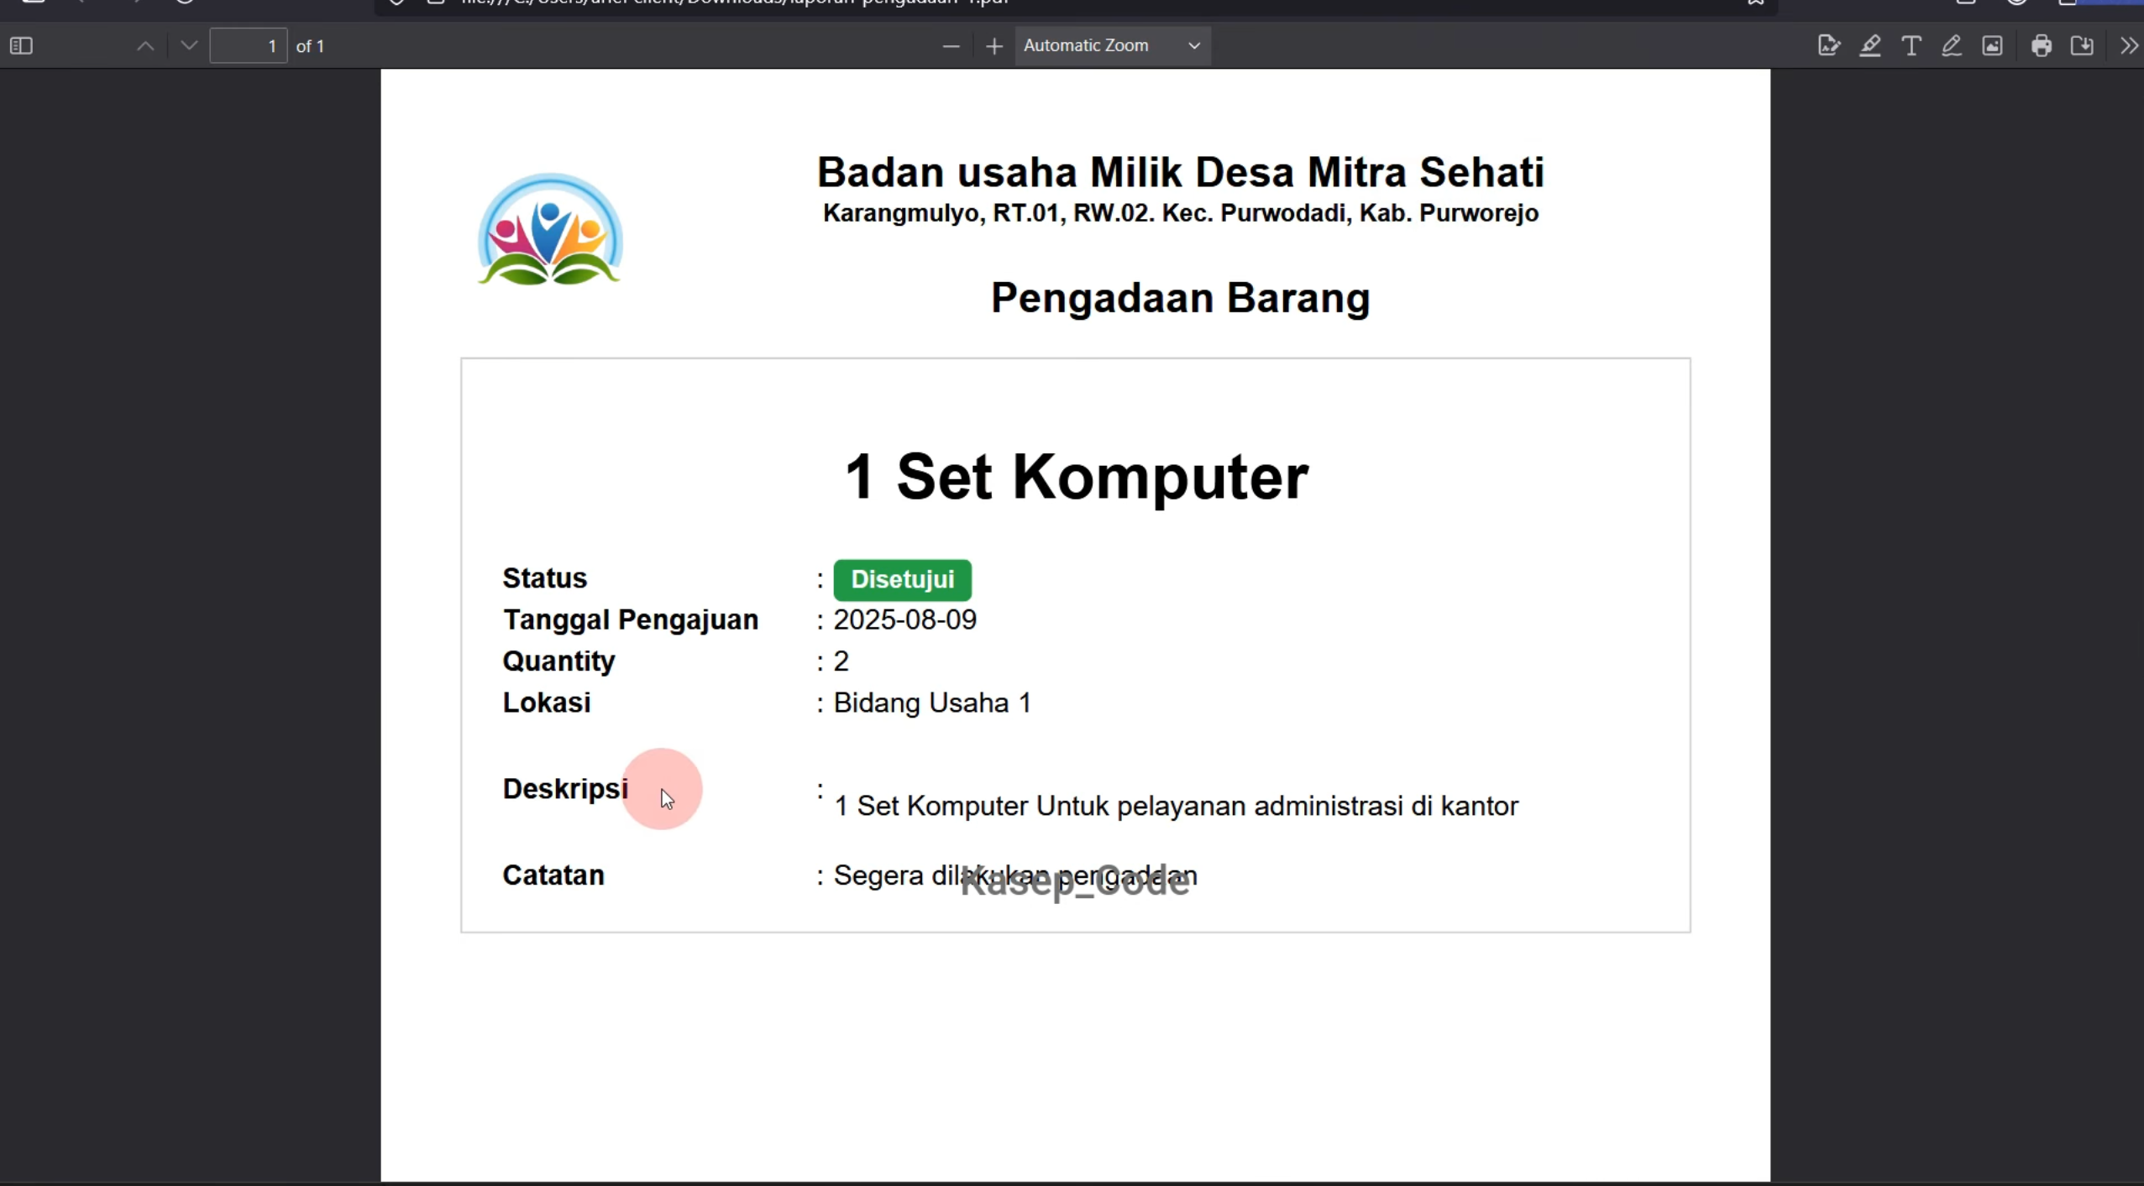Toggle the PDF viewer sidebar
The height and width of the screenshot is (1186, 2144).
(x=21, y=46)
